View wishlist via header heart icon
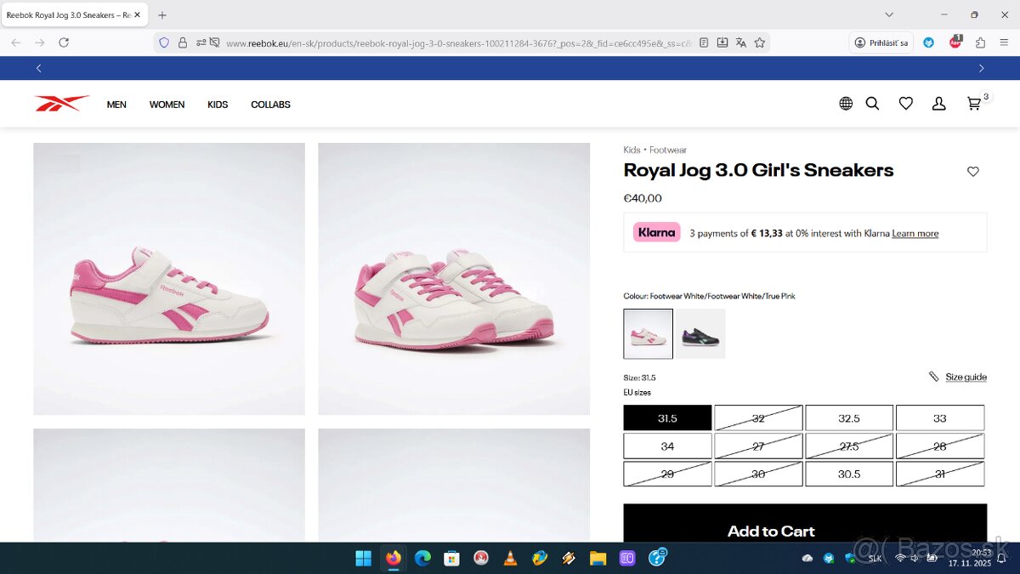The height and width of the screenshot is (574, 1020). [x=905, y=103]
